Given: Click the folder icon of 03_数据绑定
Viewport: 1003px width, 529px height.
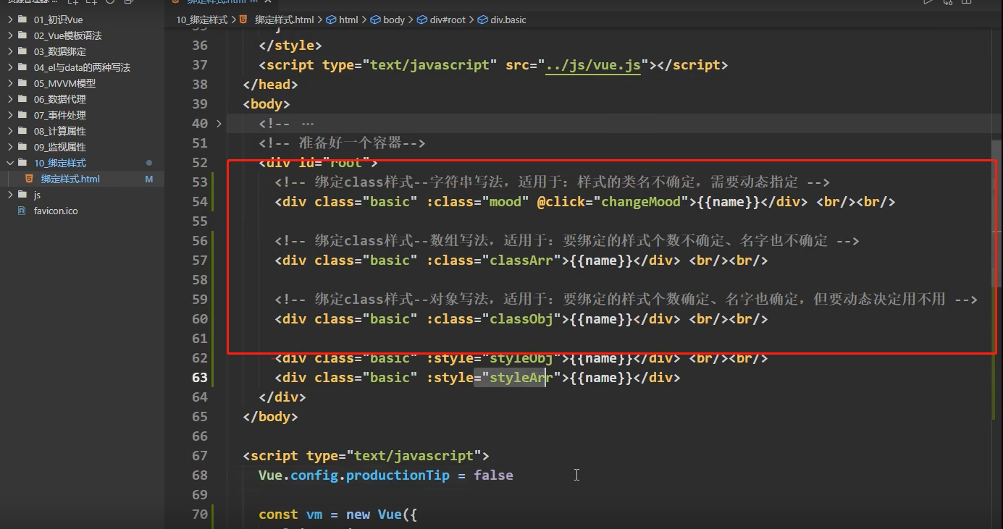Looking at the screenshot, I should pos(22,51).
